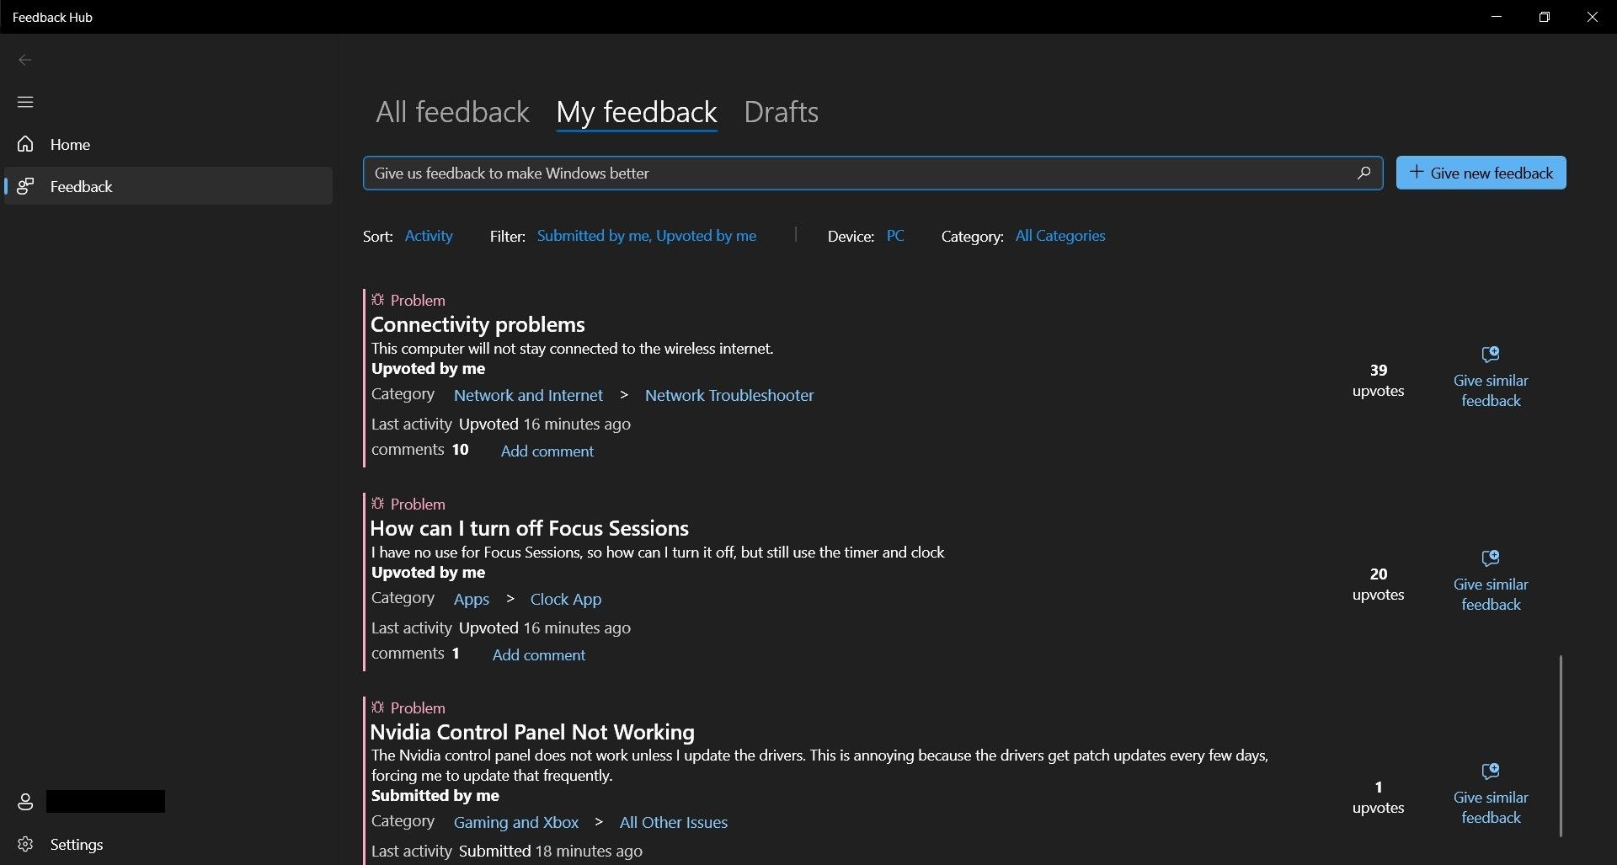Open the Network Troubleshooter category link
The height and width of the screenshot is (865, 1617).
[728, 395]
